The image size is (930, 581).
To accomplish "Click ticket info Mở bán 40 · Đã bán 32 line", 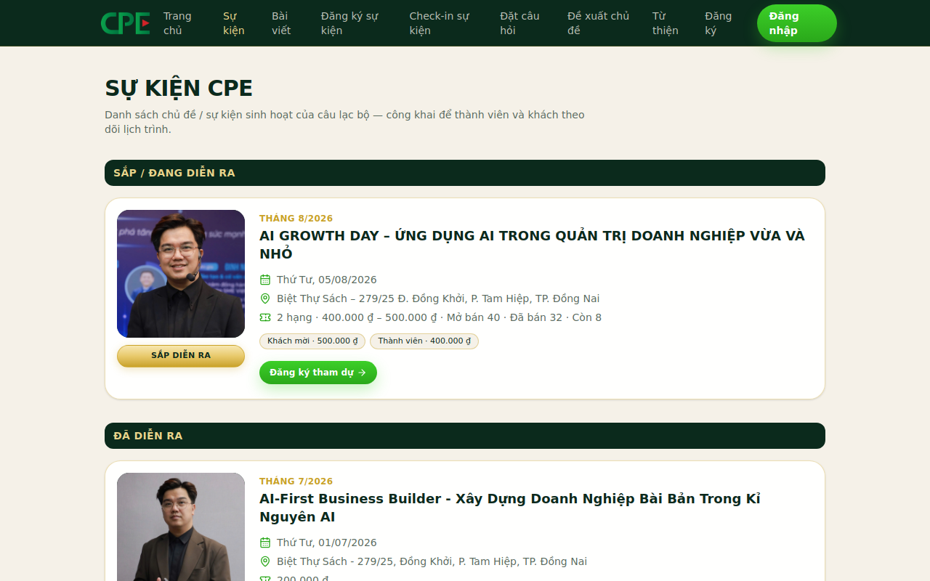I will point(439,317).
